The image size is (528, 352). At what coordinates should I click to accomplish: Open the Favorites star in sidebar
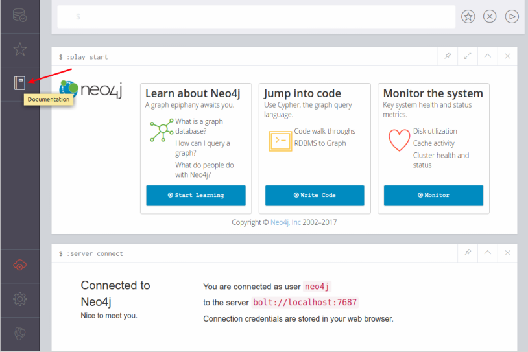[20, 49]
